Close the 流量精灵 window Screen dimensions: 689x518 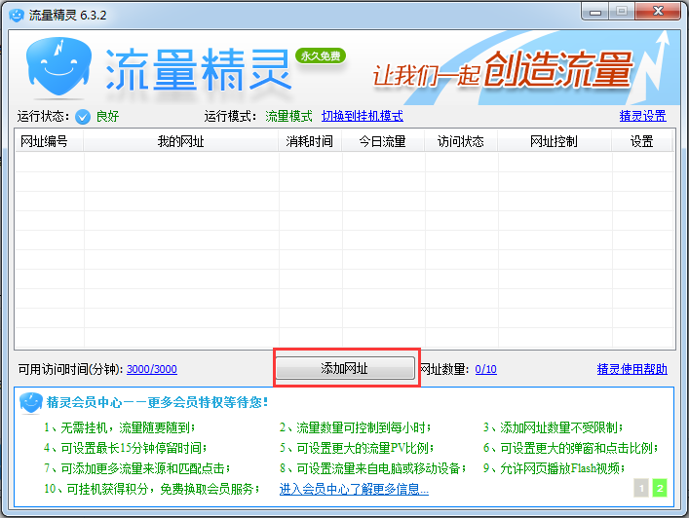point(658,12)
